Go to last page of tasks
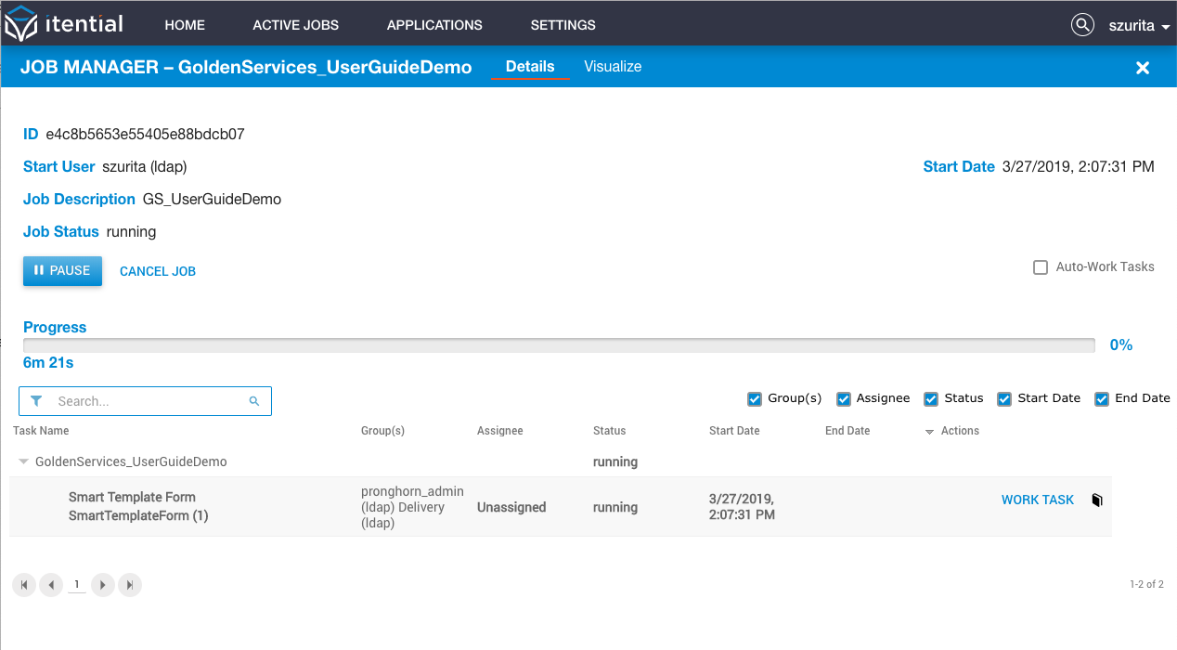1177x650 pixels. [x=130, y=585]
